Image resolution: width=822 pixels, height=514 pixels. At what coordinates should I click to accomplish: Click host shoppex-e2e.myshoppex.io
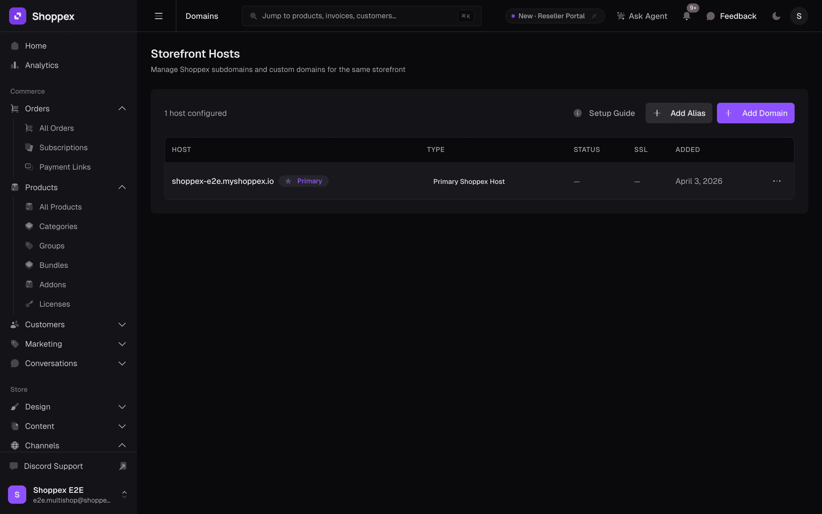[x=223, y=181]
